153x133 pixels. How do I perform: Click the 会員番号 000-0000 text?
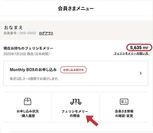coord(20,33)
